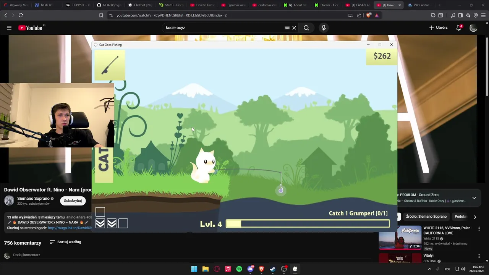489x275 pixels.
Task: Open YouTube notifications bell
Action: [459, 27]
